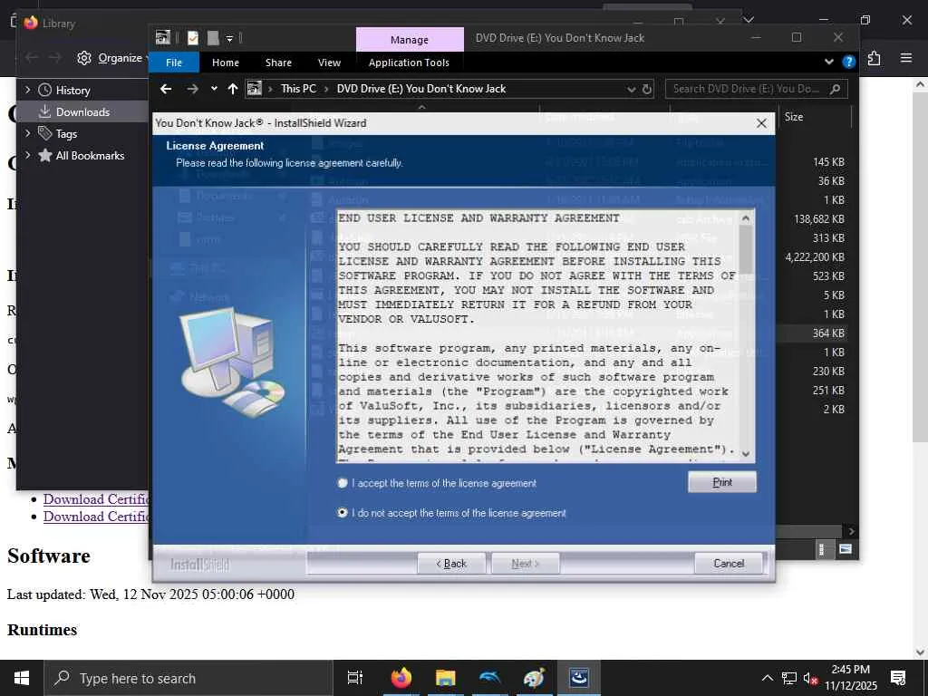928x696 pixels.
Task: Go forward in File Explorer
Action: [x=192, y=89]
